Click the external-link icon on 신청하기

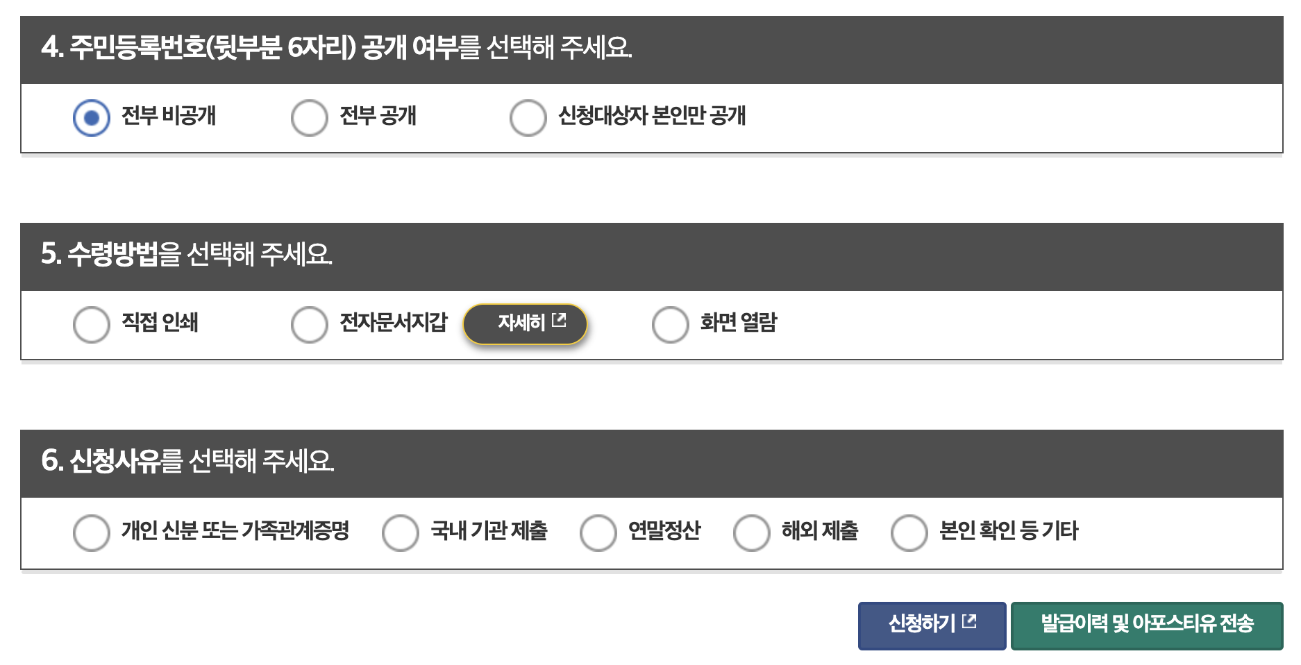970,623
